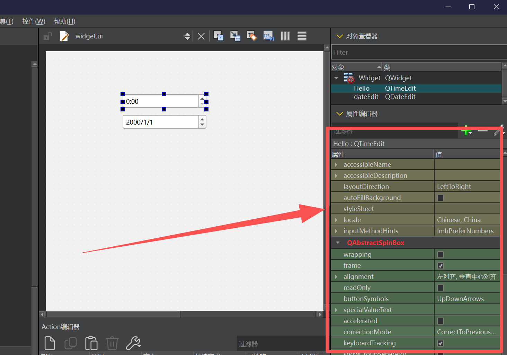This screenshot has height=355, width=507.
Task: Check the autoFillBackground property box
Action: pos(441,198)
